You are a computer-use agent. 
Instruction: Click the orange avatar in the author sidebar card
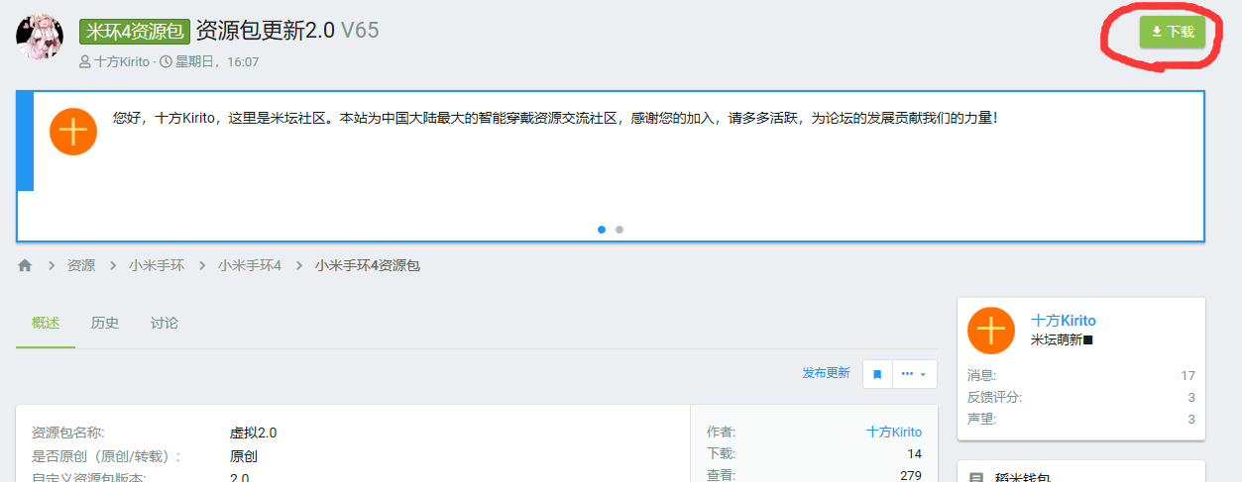pos(991,331)
